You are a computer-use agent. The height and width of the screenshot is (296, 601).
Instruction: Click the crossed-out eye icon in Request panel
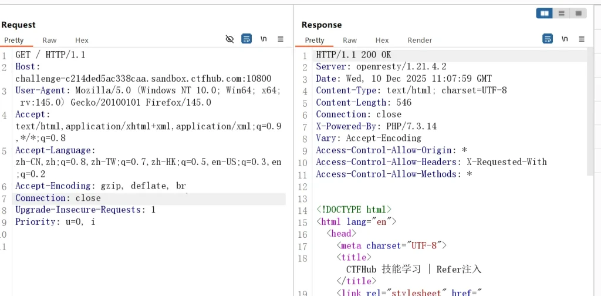230,39
